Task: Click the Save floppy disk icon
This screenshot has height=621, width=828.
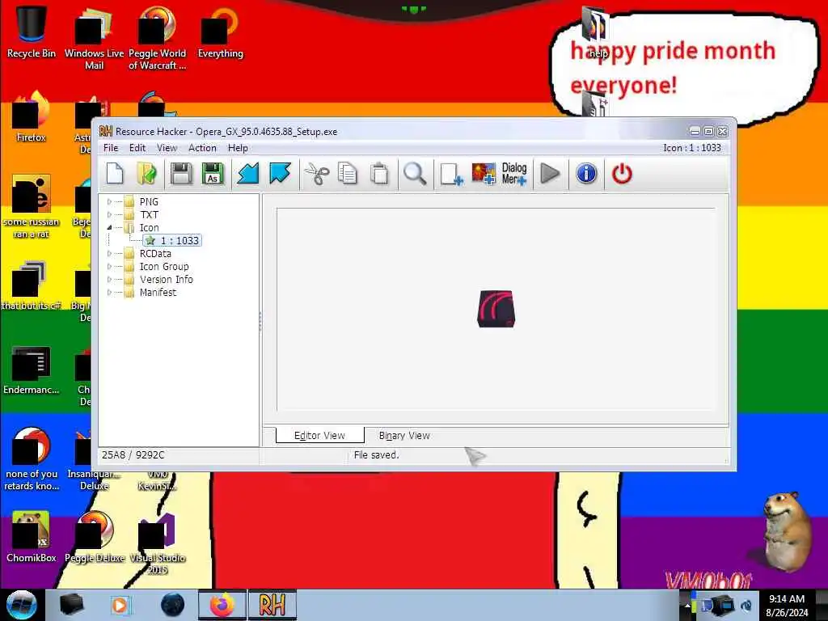Action: 181,174
